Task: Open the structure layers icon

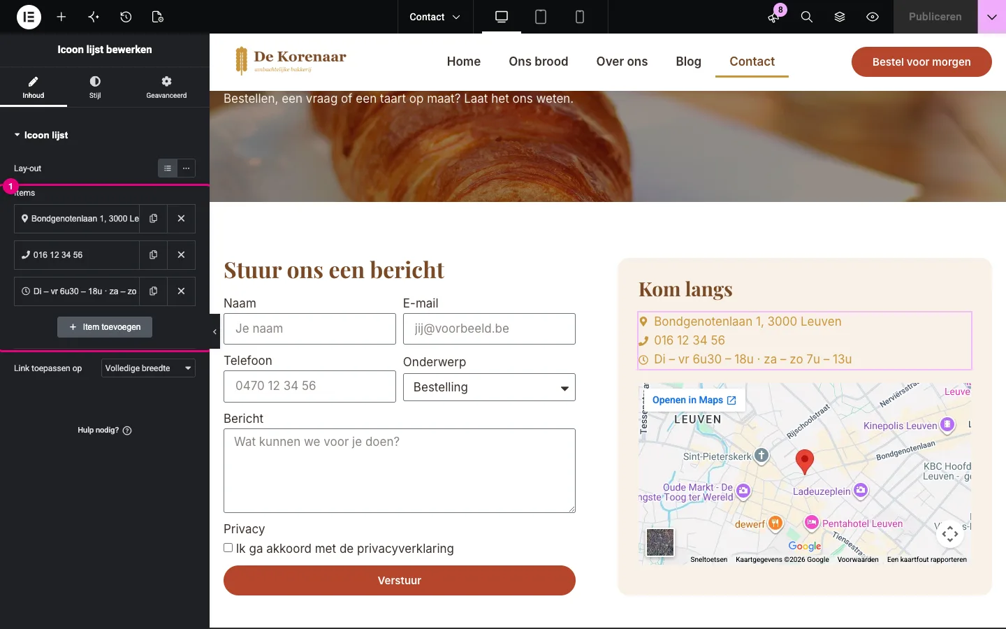Action: click(x=840, y=17)
